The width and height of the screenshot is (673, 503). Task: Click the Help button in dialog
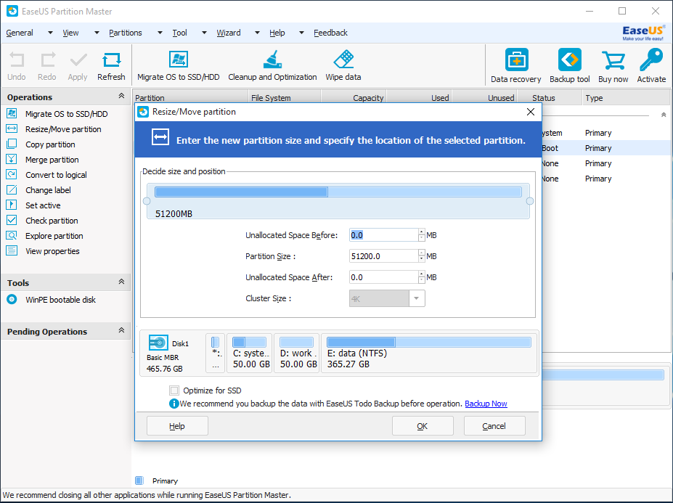click(177, 426)
